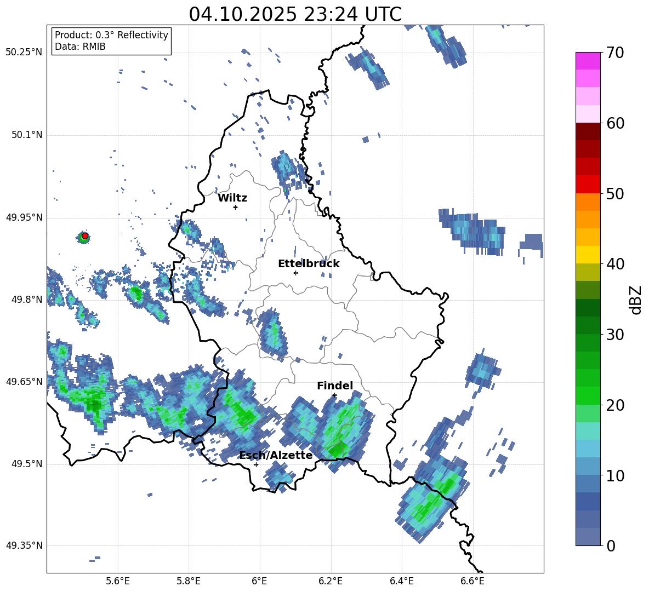
Task: Click the 50.25°N latitude label
Action: click(x=24, y=53)
